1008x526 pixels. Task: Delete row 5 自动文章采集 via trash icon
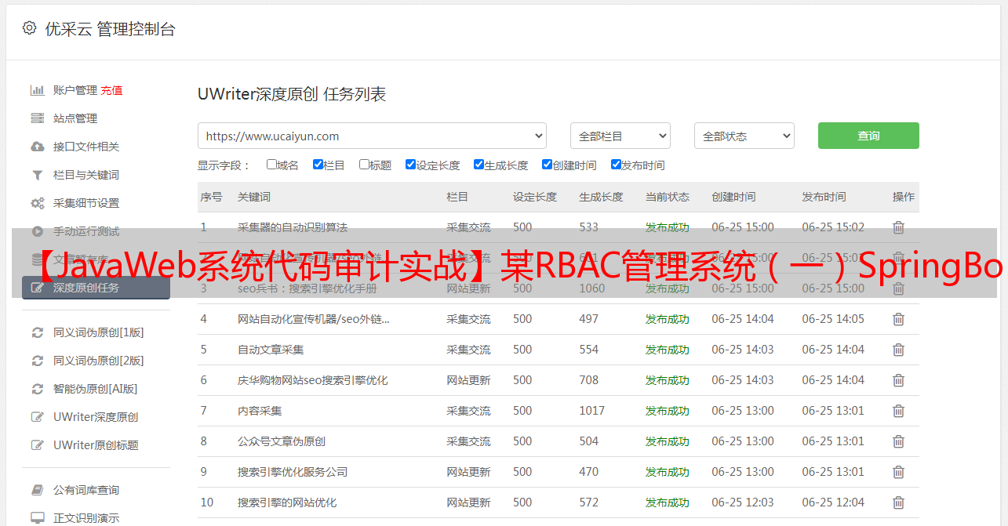point(898,350)
